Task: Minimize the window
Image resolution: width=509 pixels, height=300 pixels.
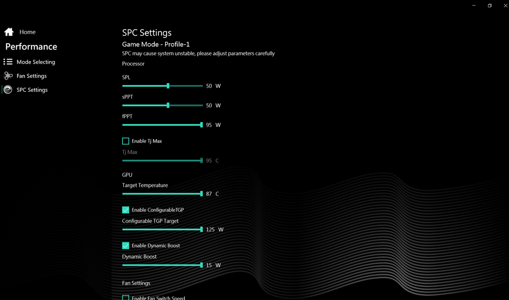Action: coord(474,6)
